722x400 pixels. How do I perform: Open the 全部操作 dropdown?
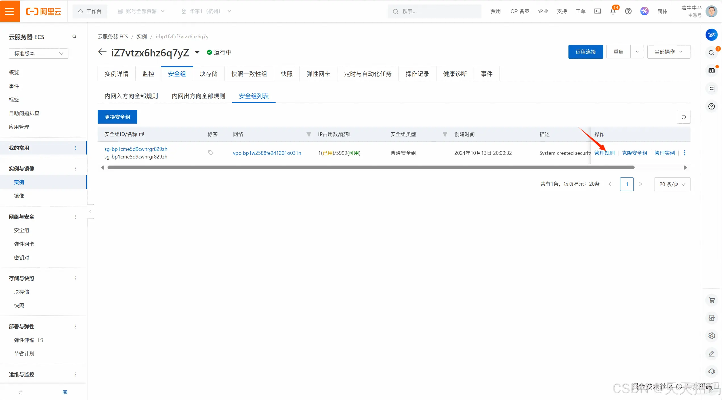click(x=668, y=52)
